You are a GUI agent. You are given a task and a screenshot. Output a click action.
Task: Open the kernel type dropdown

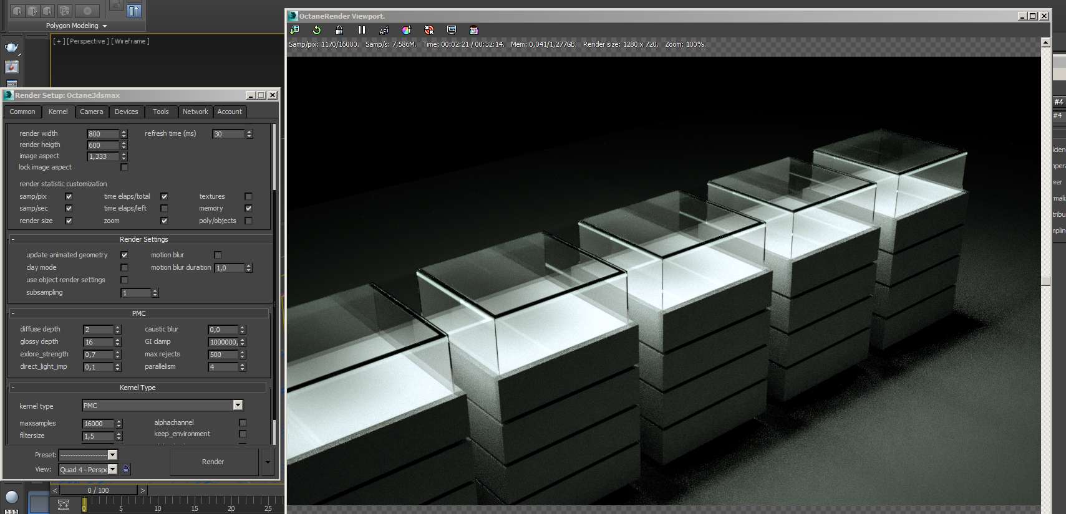pos(238,406)
